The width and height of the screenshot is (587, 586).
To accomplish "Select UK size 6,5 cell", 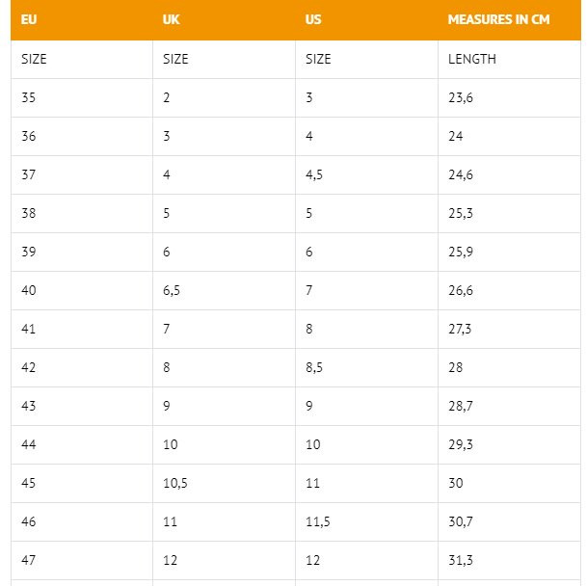I will point(172,290).
